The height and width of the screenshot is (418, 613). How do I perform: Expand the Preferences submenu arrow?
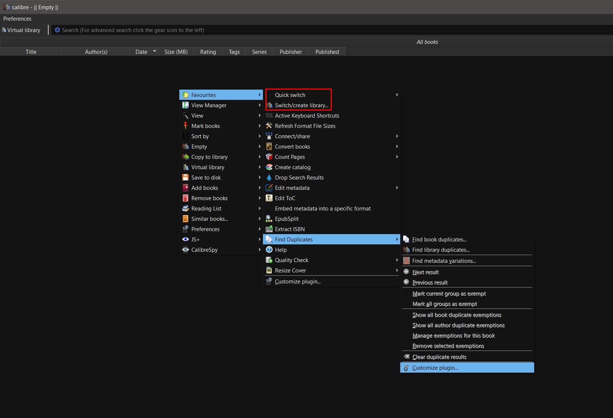point(260,229)
